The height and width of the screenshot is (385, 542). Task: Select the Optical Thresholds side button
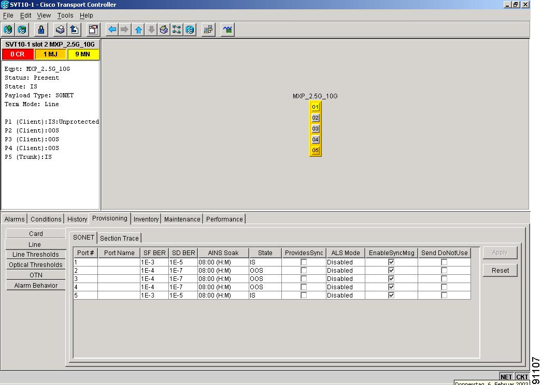(35, 265)
